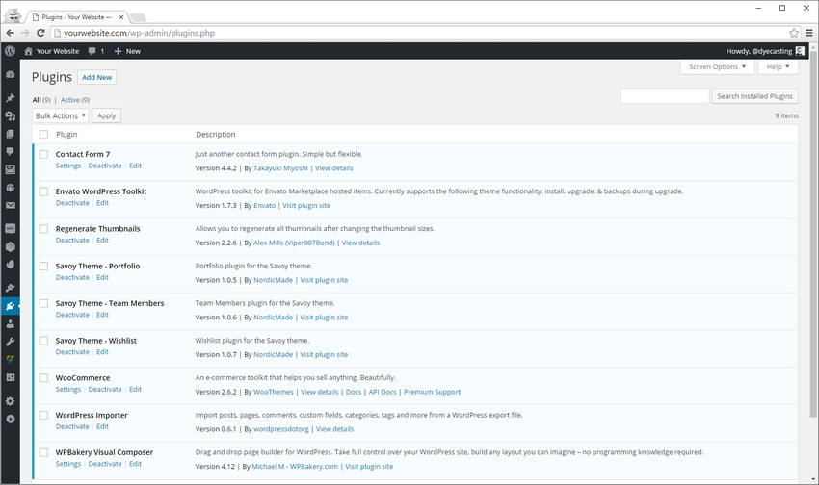Image resolution: width=819 pixels, height=485 pixels.
Task: Open the Settings sidebar icon
Action: pos(10,401)
